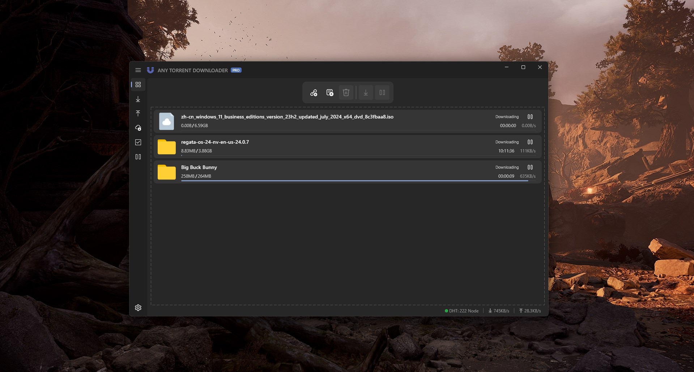Viewport: 694px width, 372px height.
Task: Click the 0.00B/6.59GB size text
Action: click(195, 126)
